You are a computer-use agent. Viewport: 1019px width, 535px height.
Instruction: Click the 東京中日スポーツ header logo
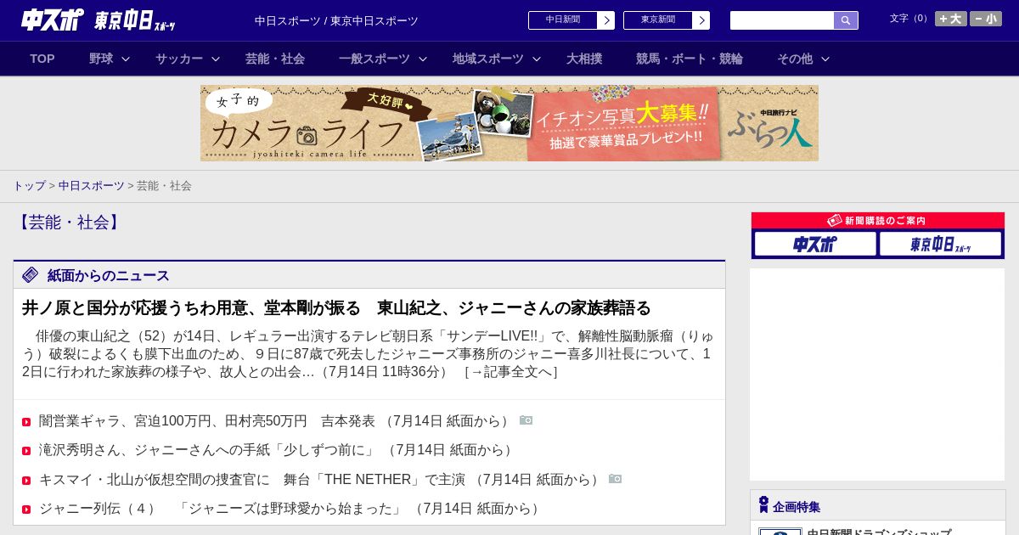[134, 20]
